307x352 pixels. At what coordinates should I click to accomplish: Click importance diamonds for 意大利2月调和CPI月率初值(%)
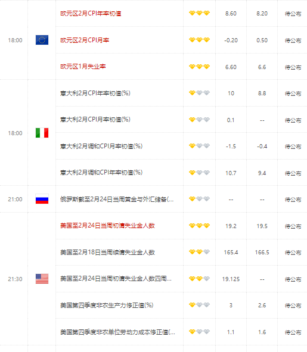point(199,146)
